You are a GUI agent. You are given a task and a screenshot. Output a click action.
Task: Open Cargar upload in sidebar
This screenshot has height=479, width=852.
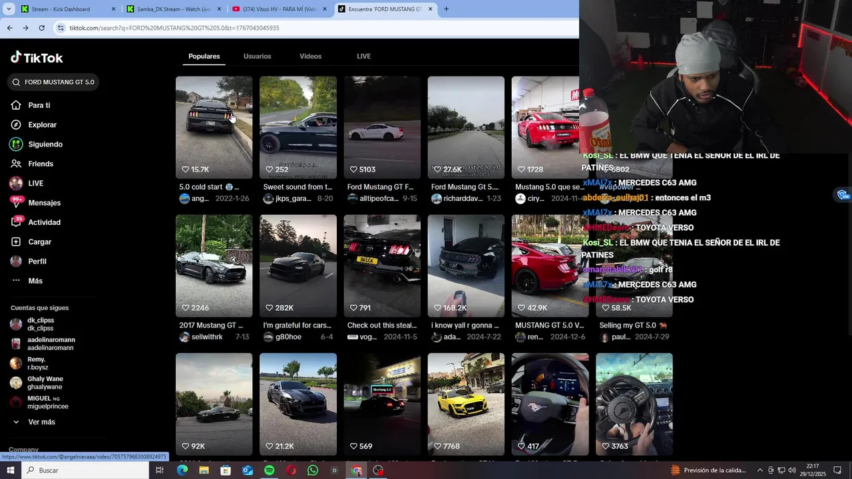coord(31,241)
